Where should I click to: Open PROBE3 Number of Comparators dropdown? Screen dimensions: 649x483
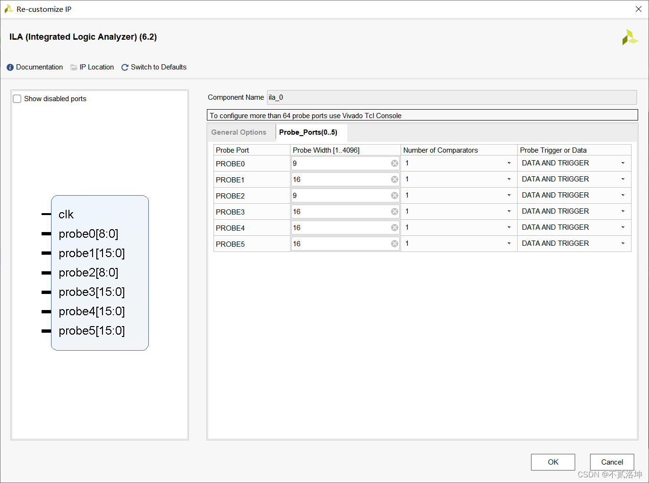coord(509,211)
